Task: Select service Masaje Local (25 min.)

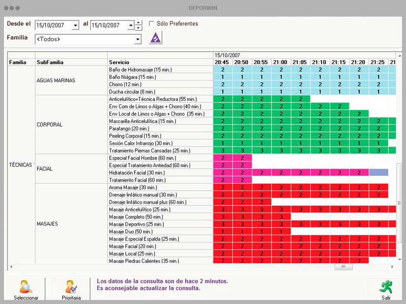Action: click(x=160, y=254)
